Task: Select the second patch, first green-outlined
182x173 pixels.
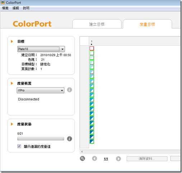Action: (92, 53)
